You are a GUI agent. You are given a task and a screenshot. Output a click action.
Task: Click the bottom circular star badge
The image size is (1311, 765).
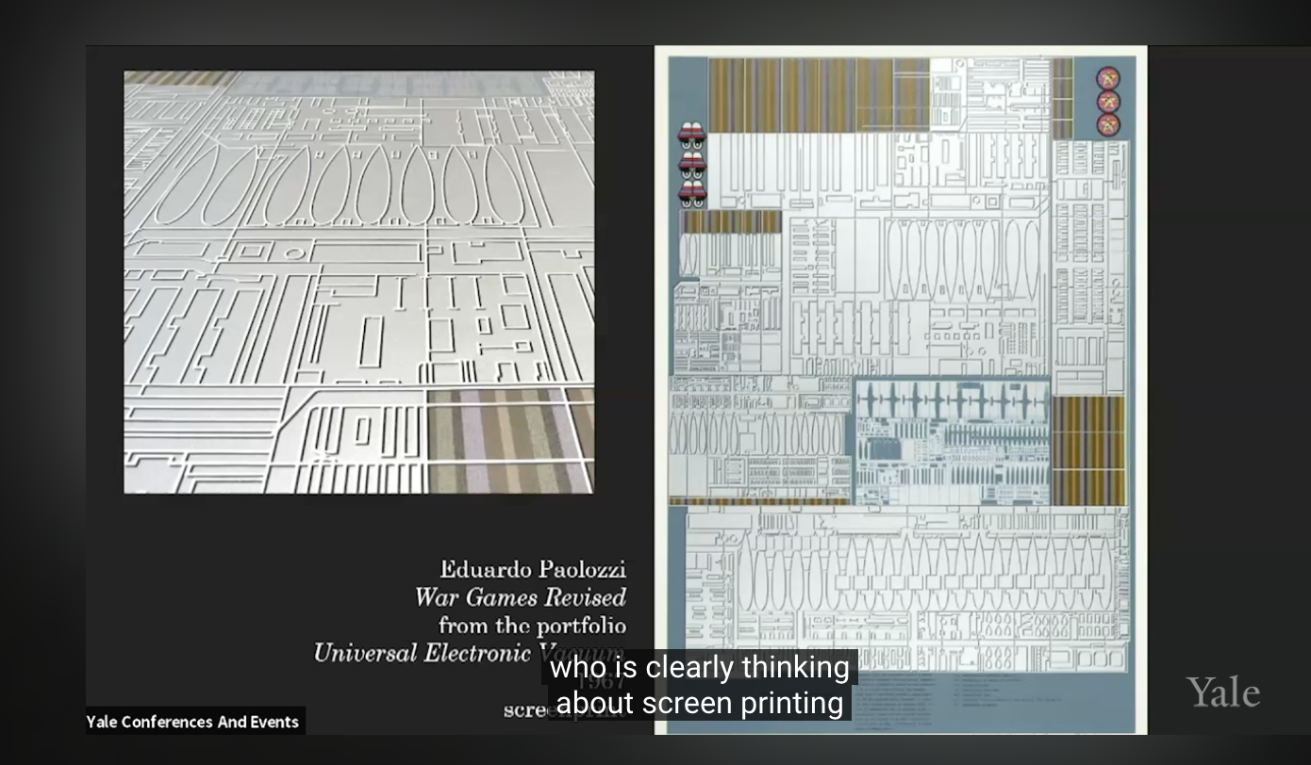[x=1107, y=125]
